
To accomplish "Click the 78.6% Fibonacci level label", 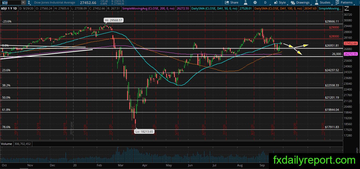I will point(6,127).
